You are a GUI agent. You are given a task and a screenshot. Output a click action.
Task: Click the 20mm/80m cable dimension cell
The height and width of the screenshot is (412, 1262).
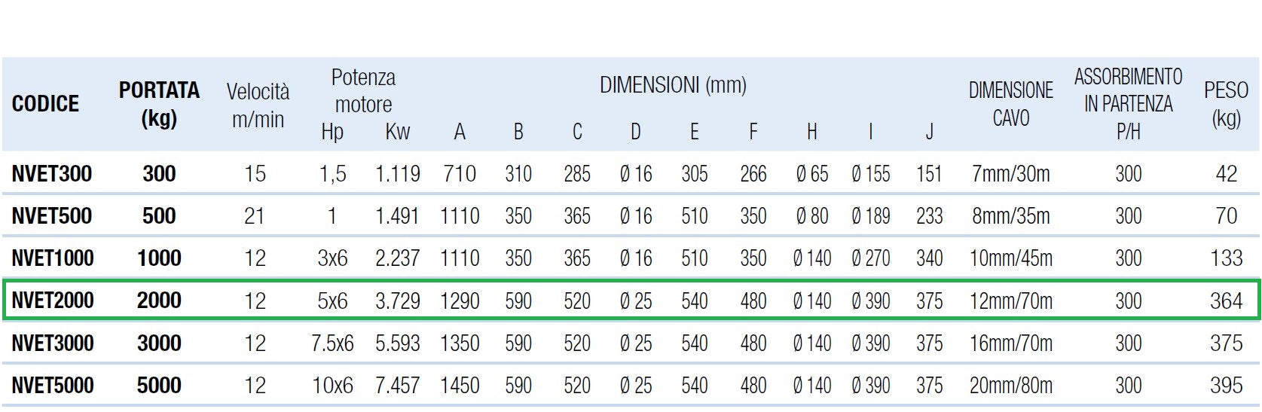(x=1010, y=386)
